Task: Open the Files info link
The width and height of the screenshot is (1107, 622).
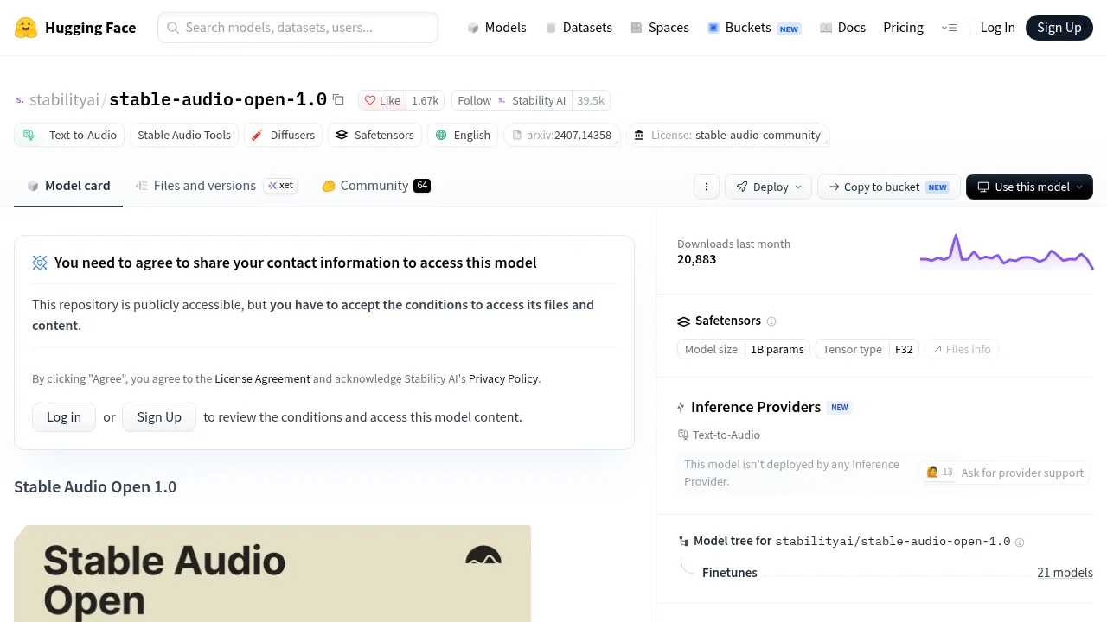Action: [962, 349]
